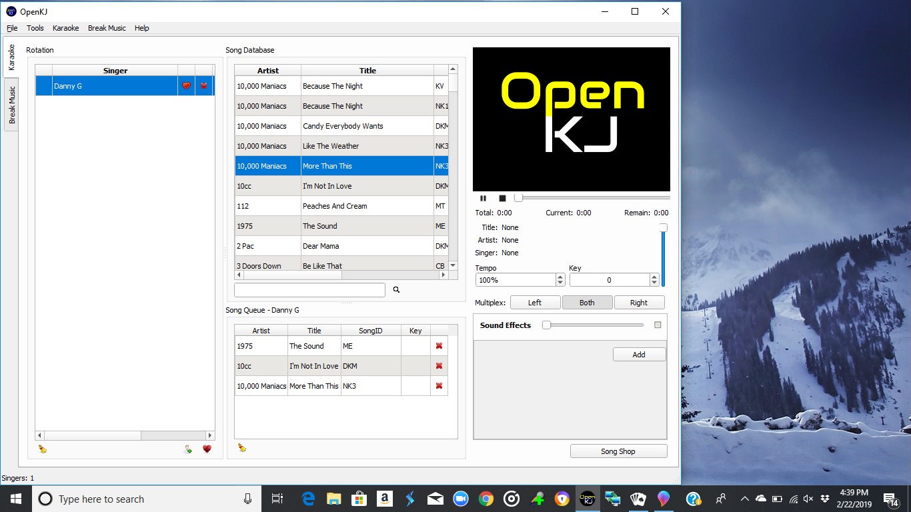Click the heart icon in Danny G's row

click(x=186, y=86)
